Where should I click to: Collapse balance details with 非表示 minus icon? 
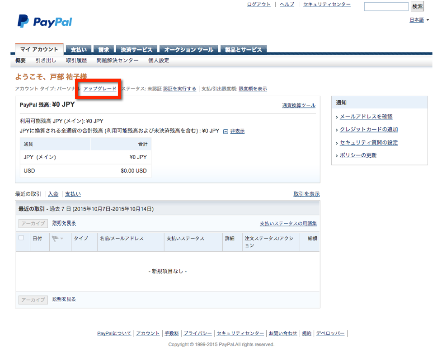click(x=226, y=131)
